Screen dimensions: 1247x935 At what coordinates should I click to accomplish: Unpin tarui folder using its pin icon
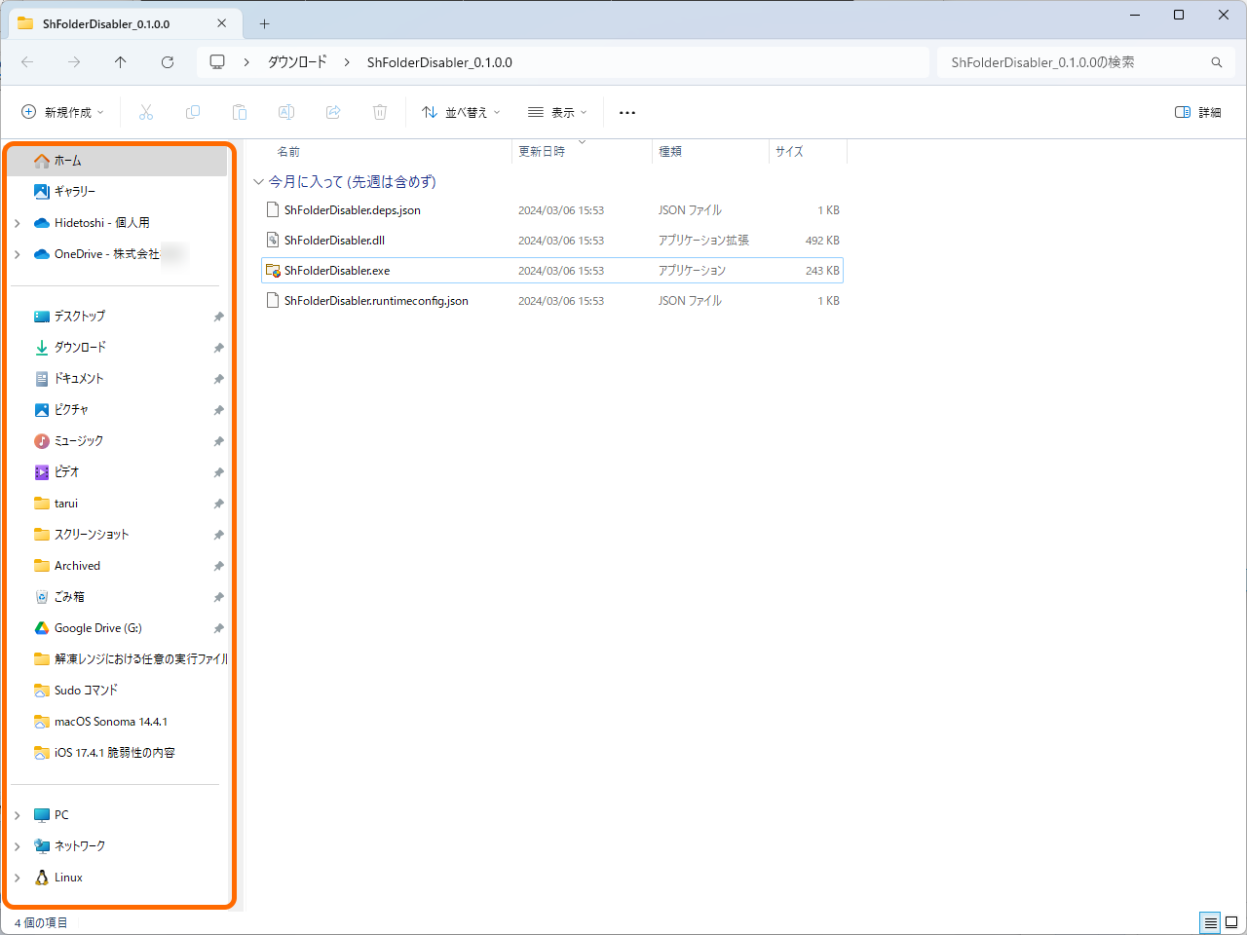(218, 504)
